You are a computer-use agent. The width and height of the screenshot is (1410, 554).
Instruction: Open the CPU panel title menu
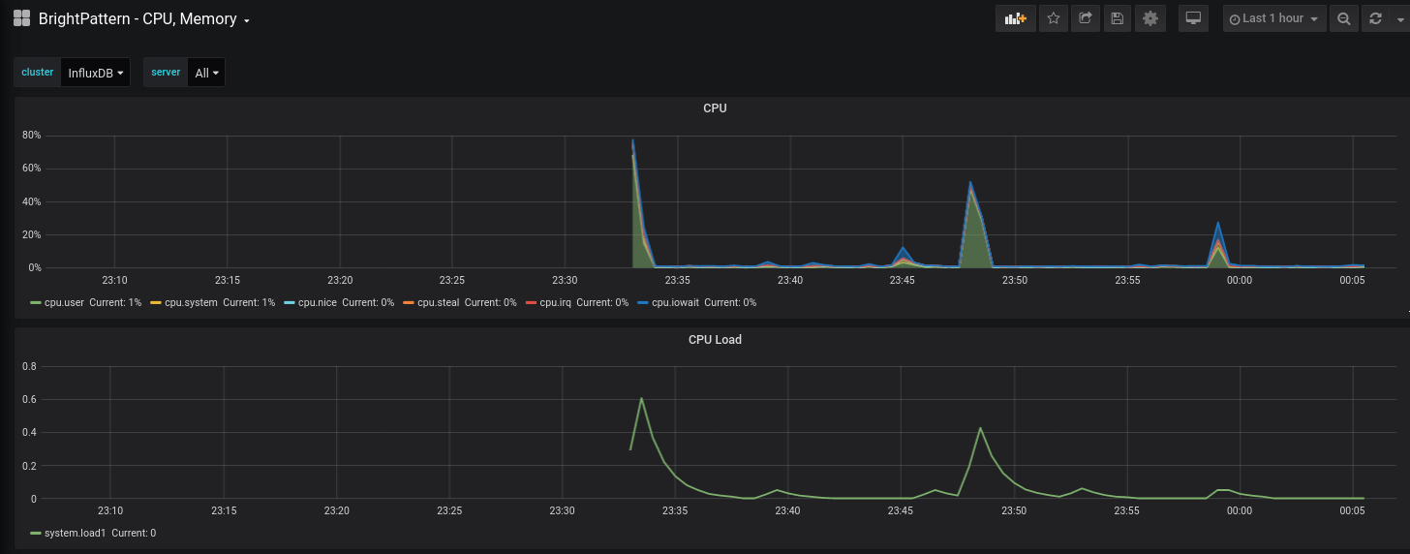pos(715,108)
